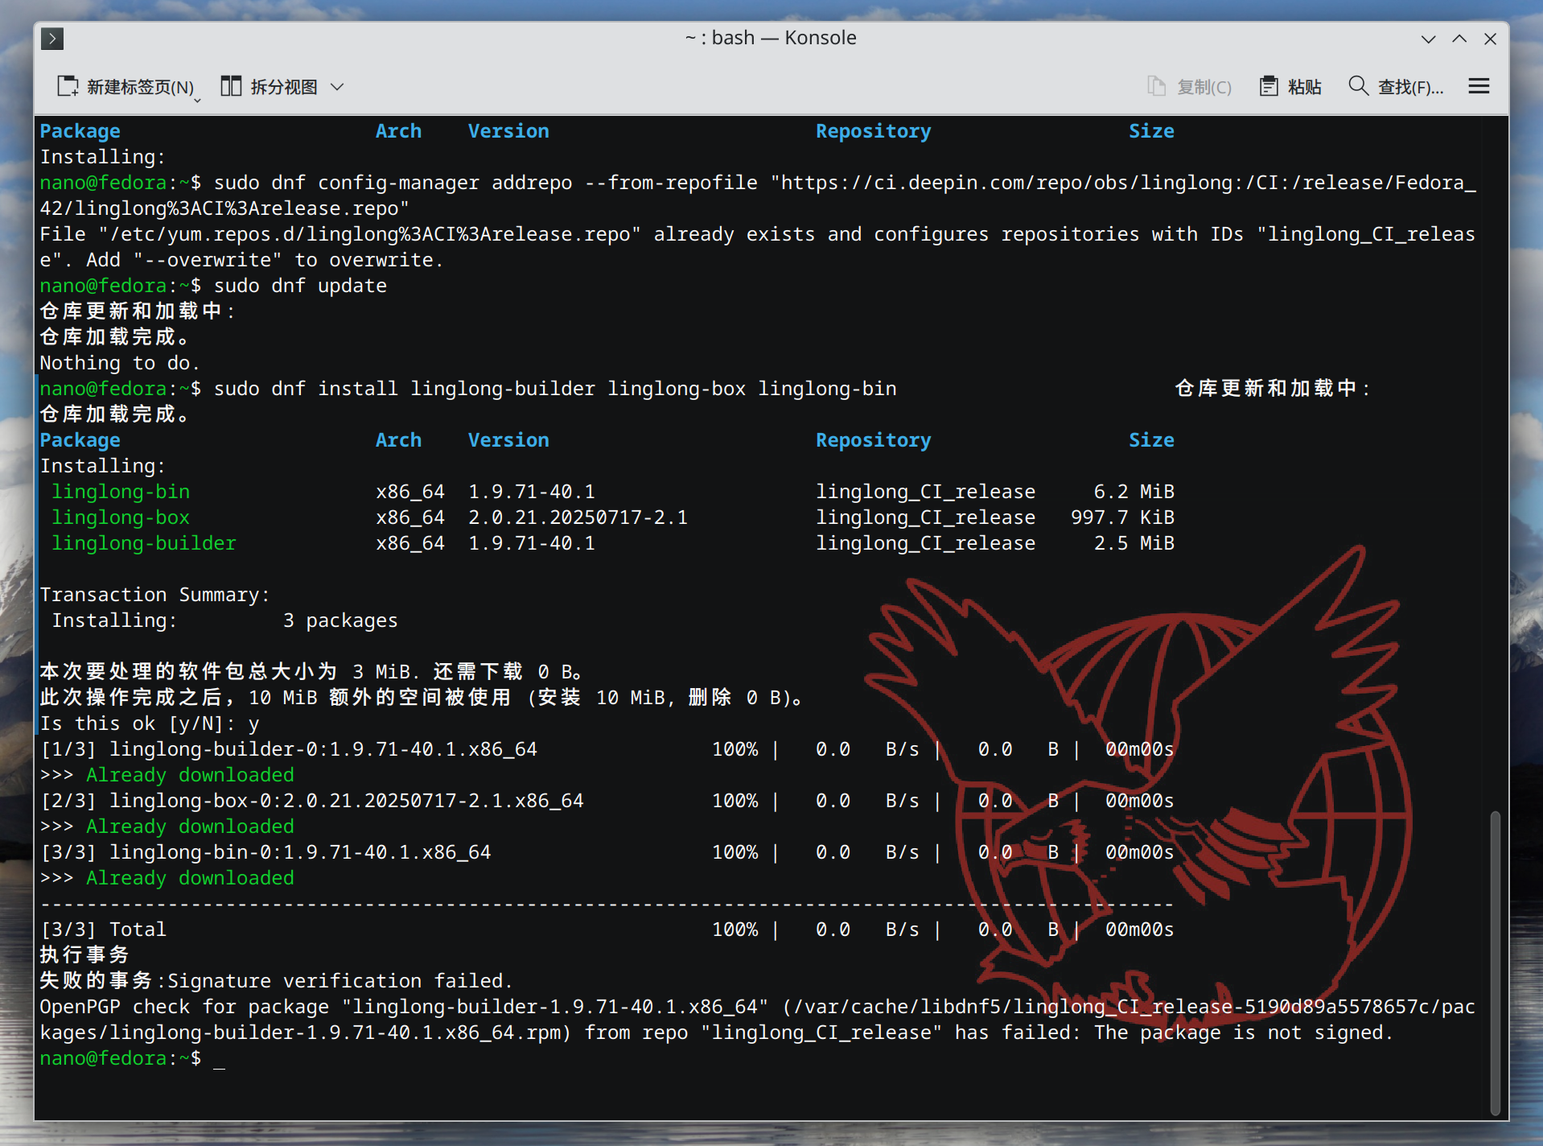The width and height of the screenshot is (1543, 1146).
Task: Click the 'linglong-bin' package name
Action: (121, 492)
